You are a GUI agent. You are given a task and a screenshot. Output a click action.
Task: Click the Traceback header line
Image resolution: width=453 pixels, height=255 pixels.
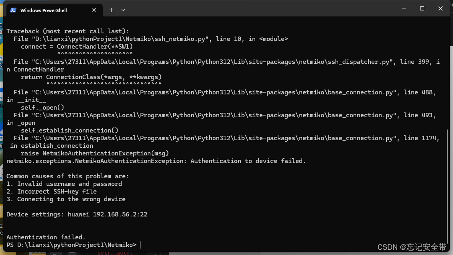[x=67, y=31]
